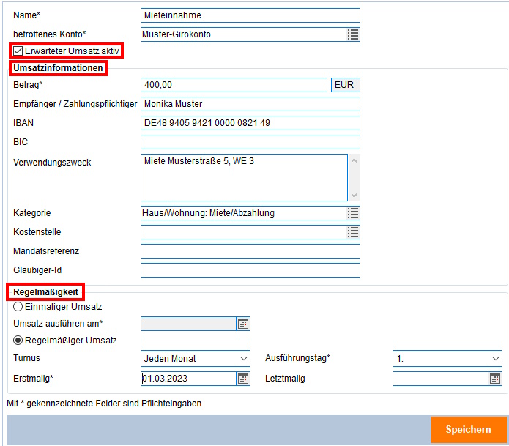Screen dimensions: 509x446
Task: Open calendar picker for Erstmalig date
Action: coord(243,379)
